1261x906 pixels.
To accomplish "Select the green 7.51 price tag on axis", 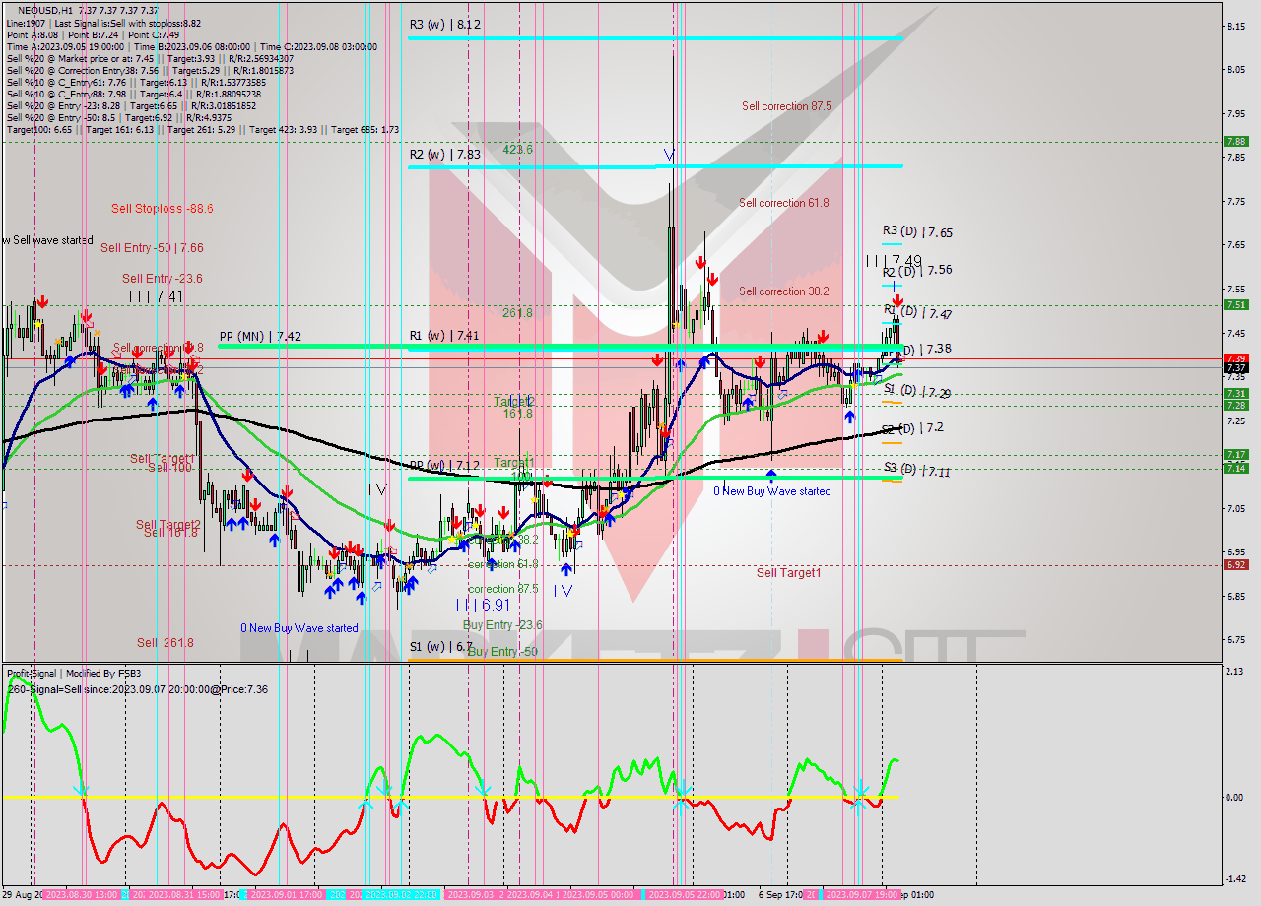I will 1235,304.
